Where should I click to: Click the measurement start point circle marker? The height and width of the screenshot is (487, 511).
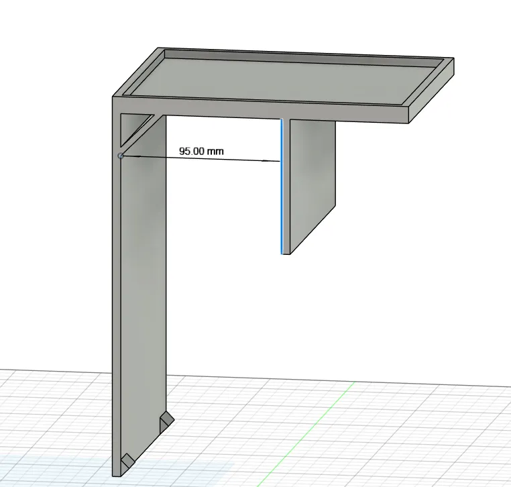[x=121, y=156]
